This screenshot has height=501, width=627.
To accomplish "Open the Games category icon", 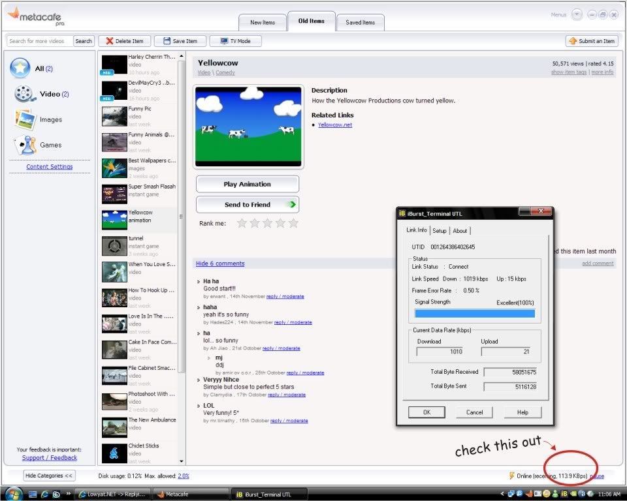I will (25, 145).
